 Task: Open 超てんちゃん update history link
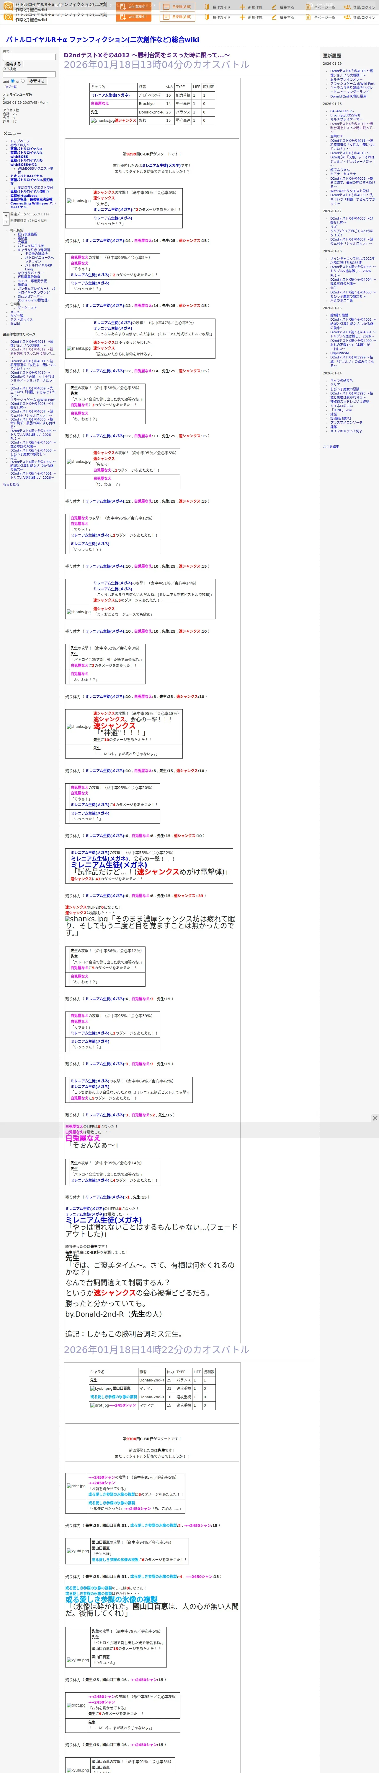pyautogui.click(x=340, y=170)
